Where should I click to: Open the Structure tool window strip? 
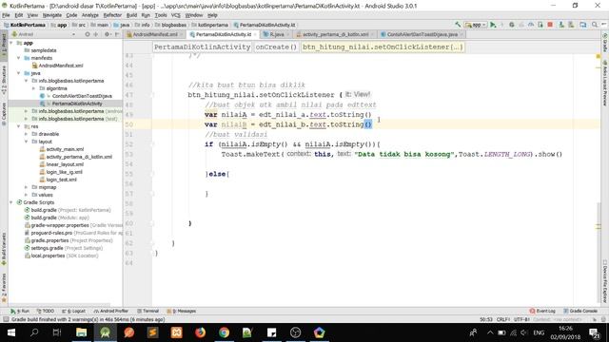click(4, 80)
